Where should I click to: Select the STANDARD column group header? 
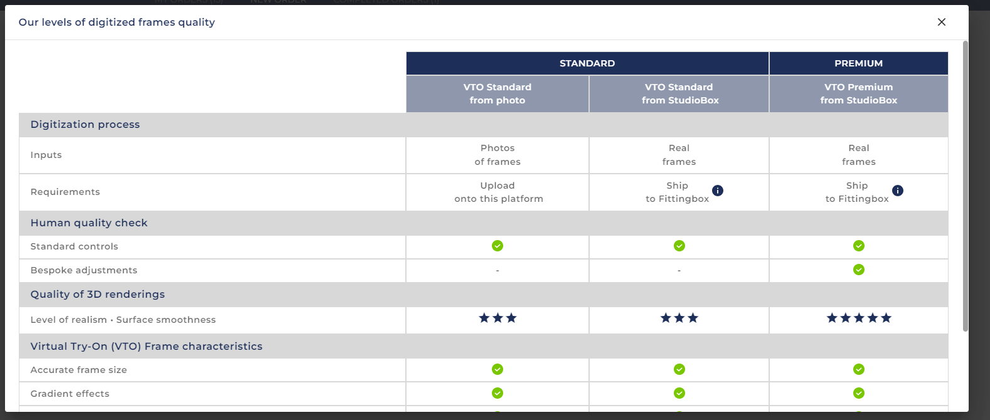(x=587, y=63)
